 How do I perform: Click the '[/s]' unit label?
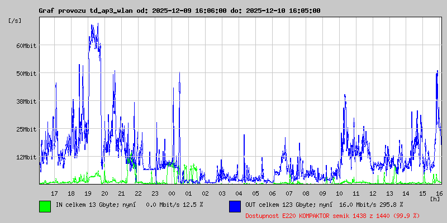click(x=15, y=21)
